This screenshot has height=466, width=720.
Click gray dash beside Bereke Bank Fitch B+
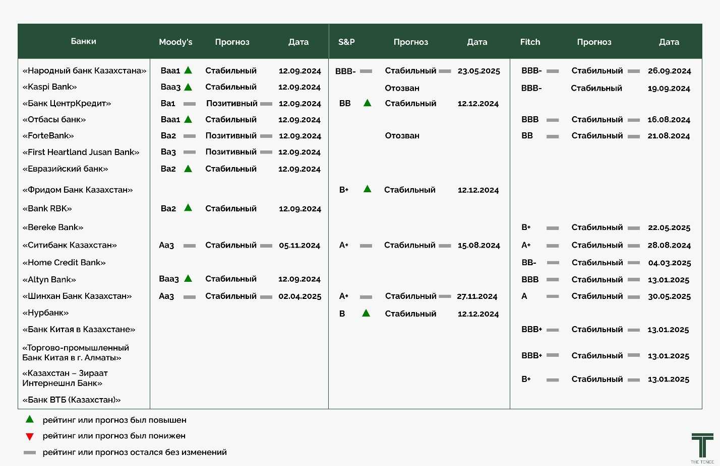click(553, 228)
